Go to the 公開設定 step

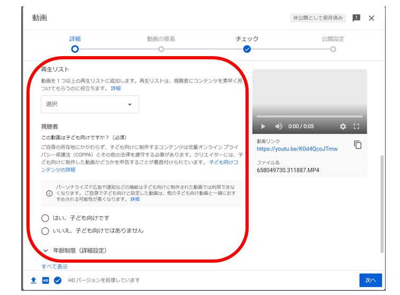coord(333,44)
